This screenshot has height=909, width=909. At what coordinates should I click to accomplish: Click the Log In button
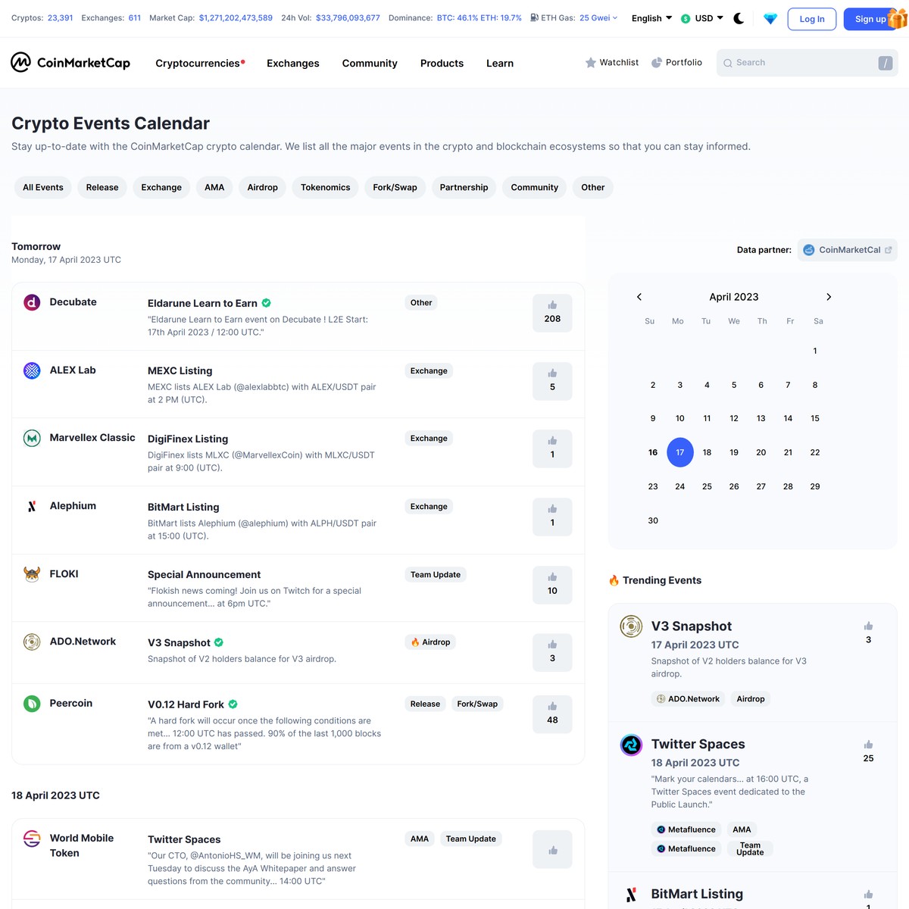click(x=811, y=19)
